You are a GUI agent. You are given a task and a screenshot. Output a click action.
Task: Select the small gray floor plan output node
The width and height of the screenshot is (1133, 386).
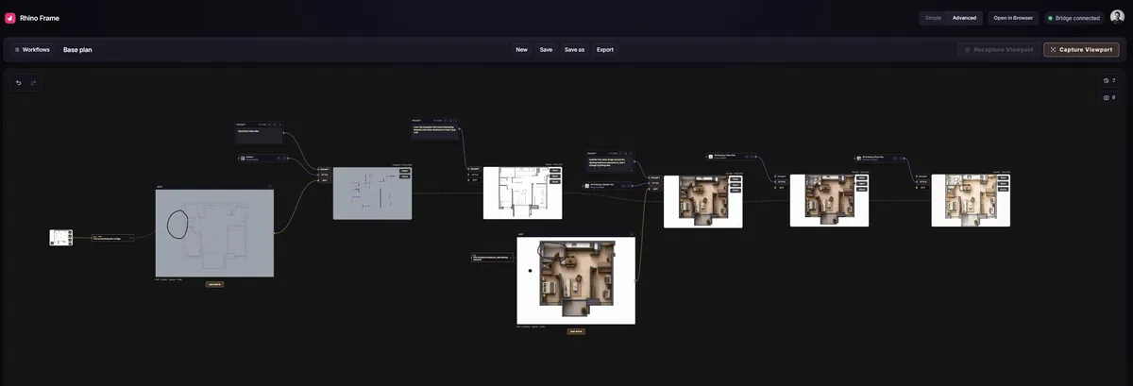(372, 193)
